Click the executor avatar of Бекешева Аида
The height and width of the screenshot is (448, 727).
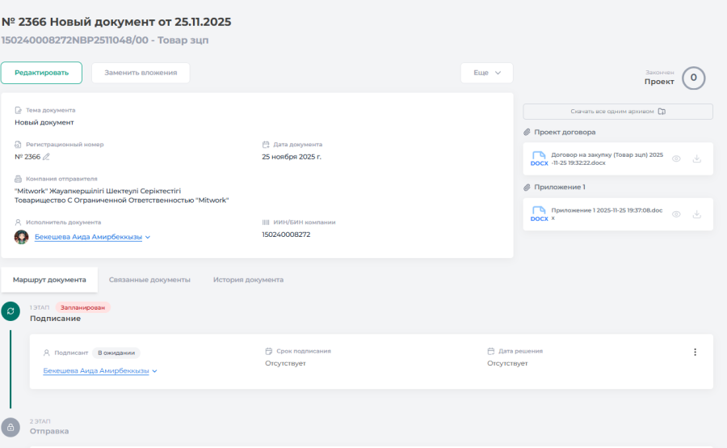tap(22, 237)
